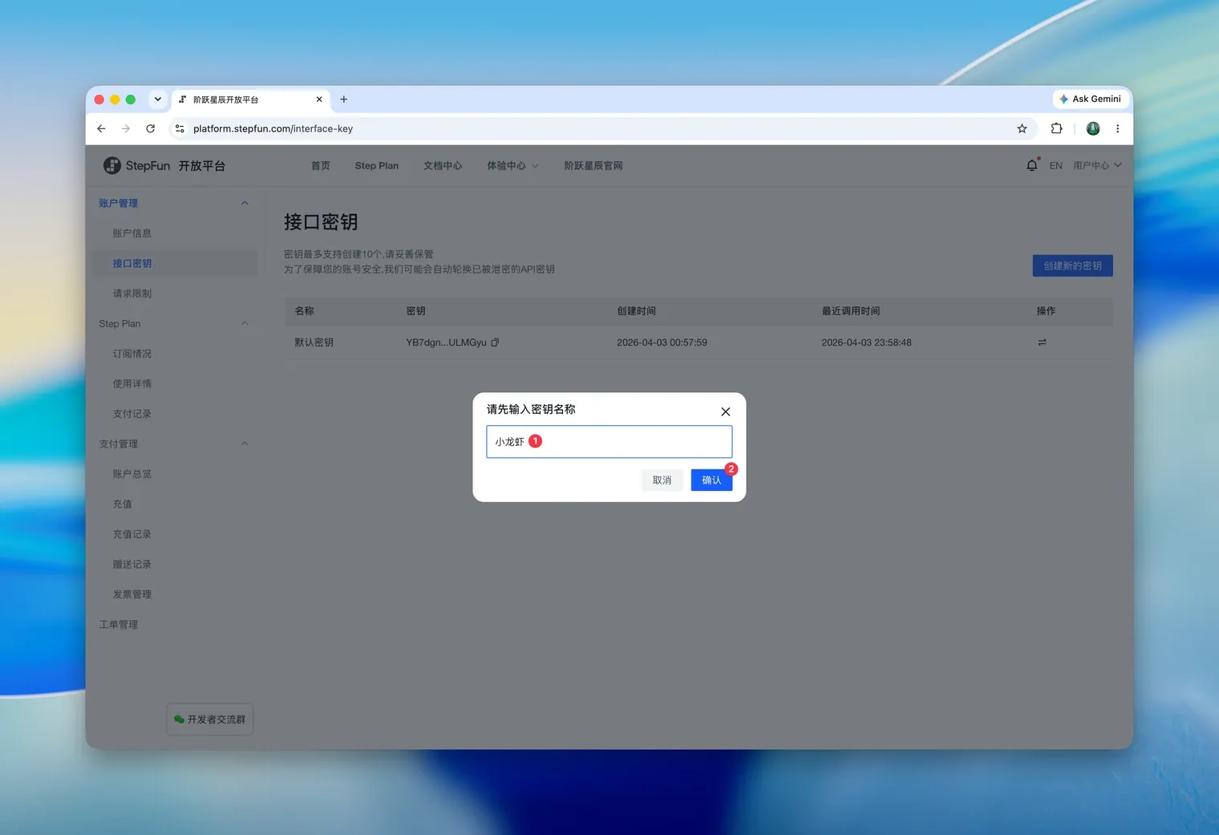Select 账户信息 in the sidebar
1219x835 pixels.
tap(132, 233)
